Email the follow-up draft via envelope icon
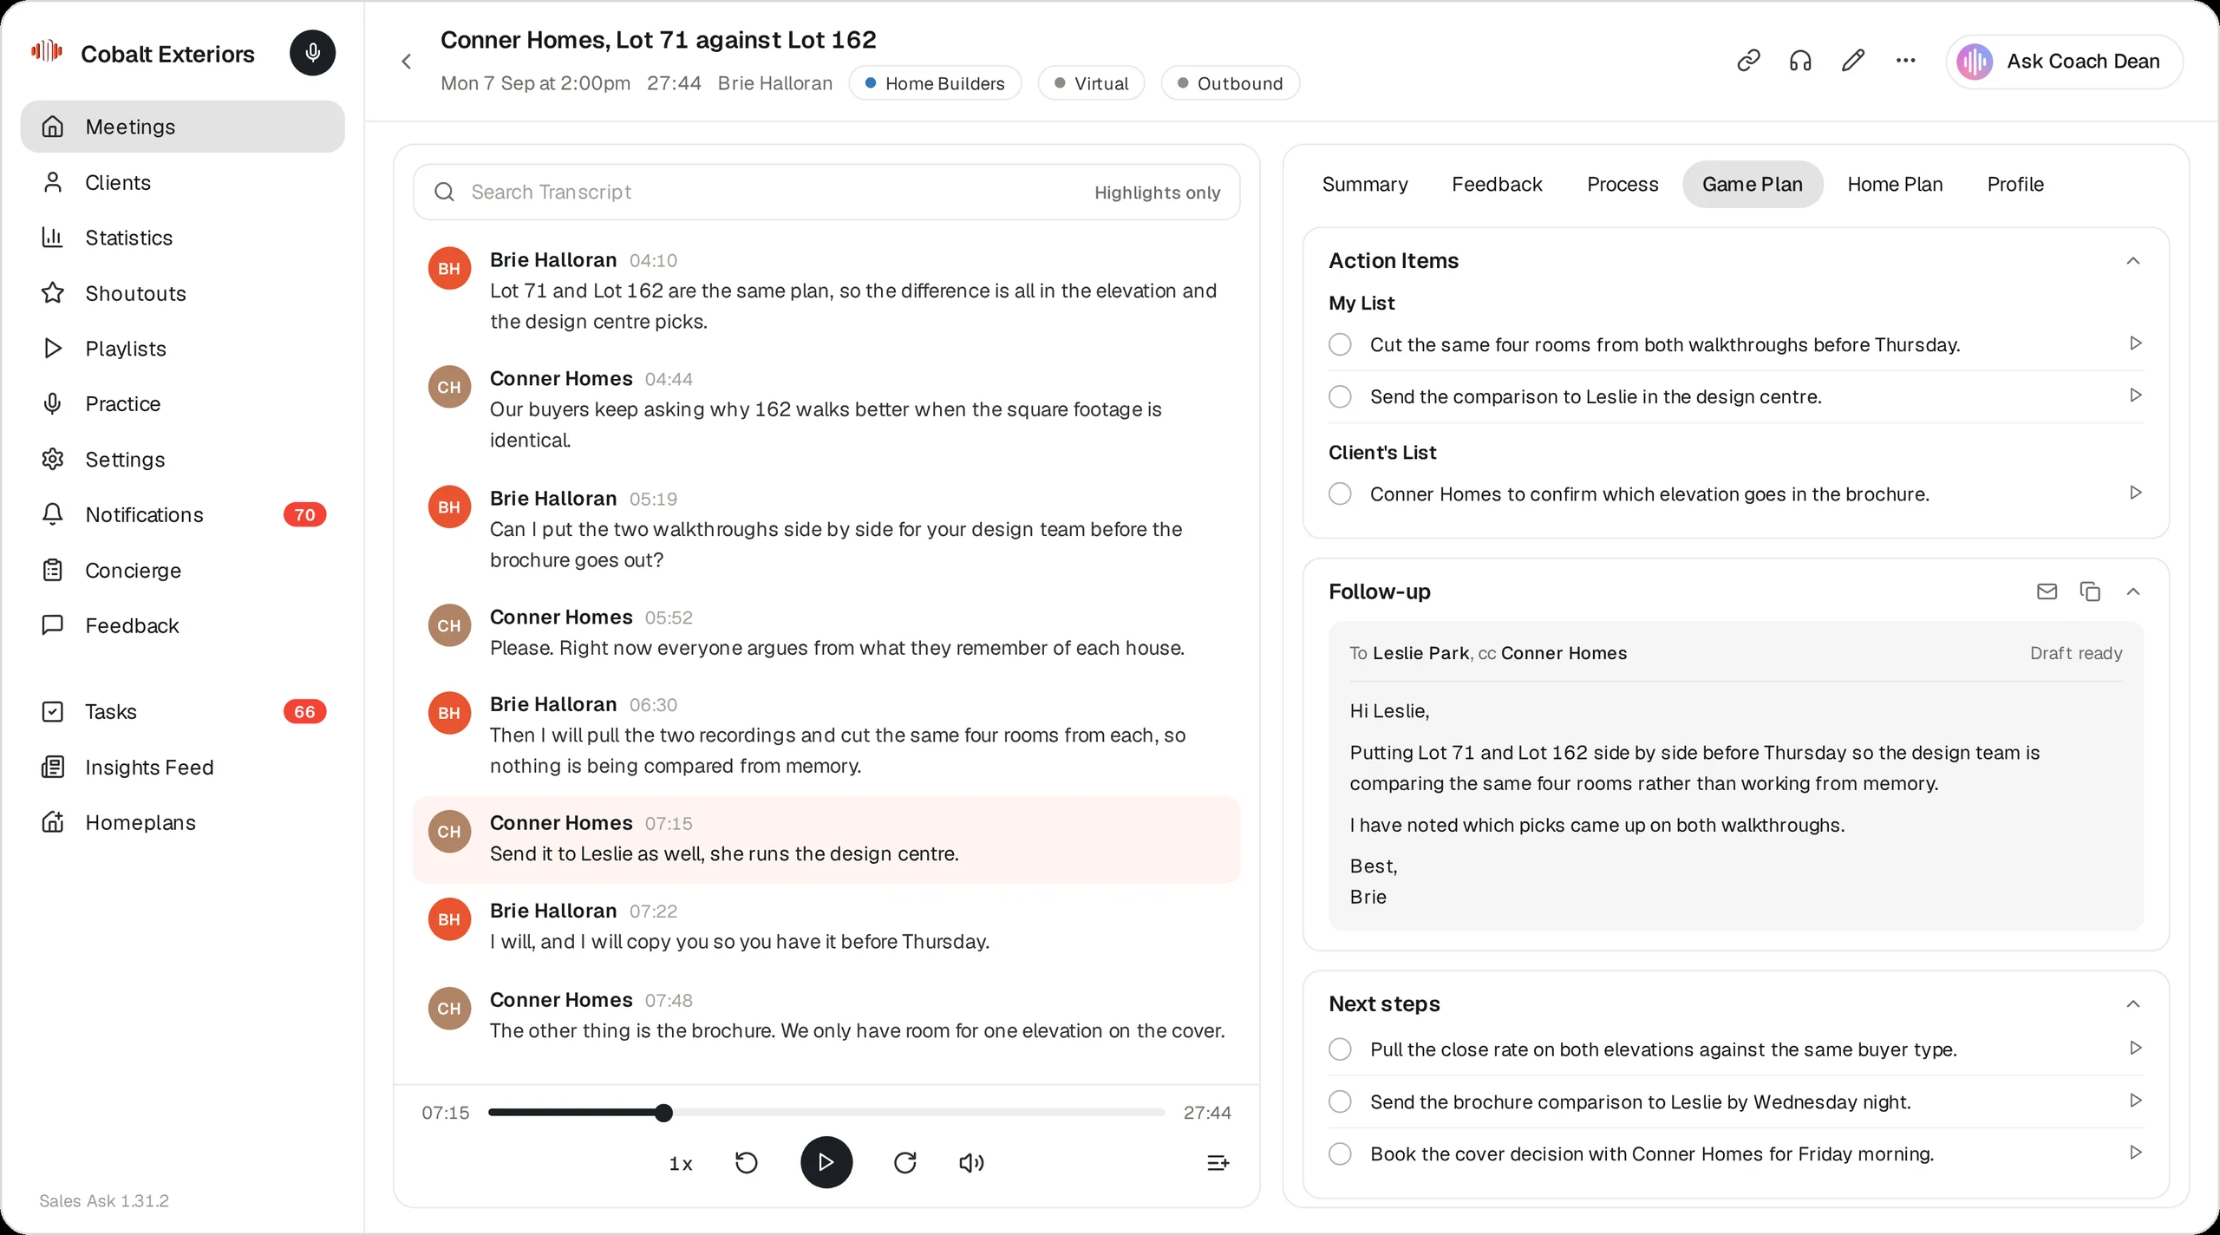Image resolution: width=2220 pixels, height=1235 pixels. point(2047,591)
